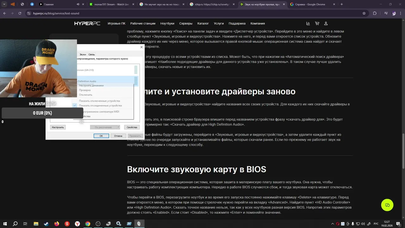Go back to previous page

(x=4, y=13)
